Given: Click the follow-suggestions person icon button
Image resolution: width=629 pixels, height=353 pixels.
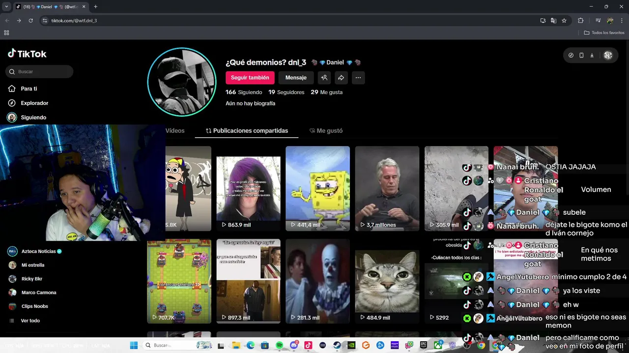Looking at the screenshot, I should point(324,77).
